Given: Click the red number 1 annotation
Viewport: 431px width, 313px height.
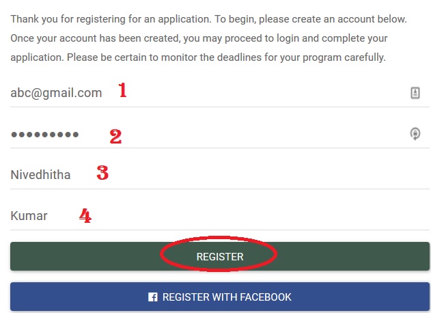Looking at the screenshot, I should 123,90.
